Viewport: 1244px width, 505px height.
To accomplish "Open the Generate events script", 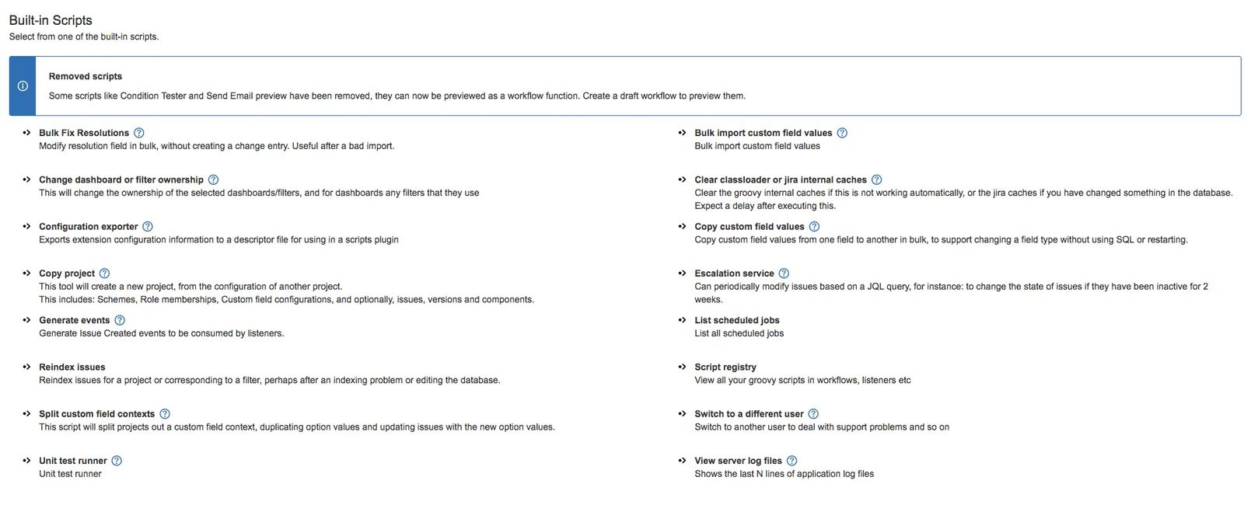I will pyautogui.click(x=75, y=320).
